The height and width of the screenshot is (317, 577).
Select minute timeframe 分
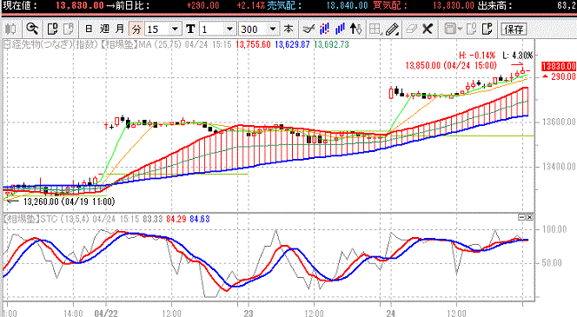click(136, 29)
